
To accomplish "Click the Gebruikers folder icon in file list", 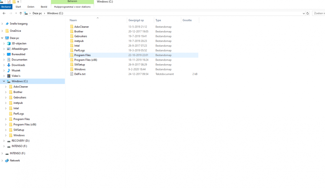I will click(71, 36).
